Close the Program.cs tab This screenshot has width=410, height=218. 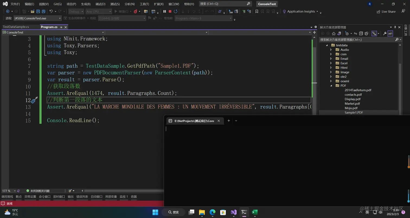(x=66, y=27)
